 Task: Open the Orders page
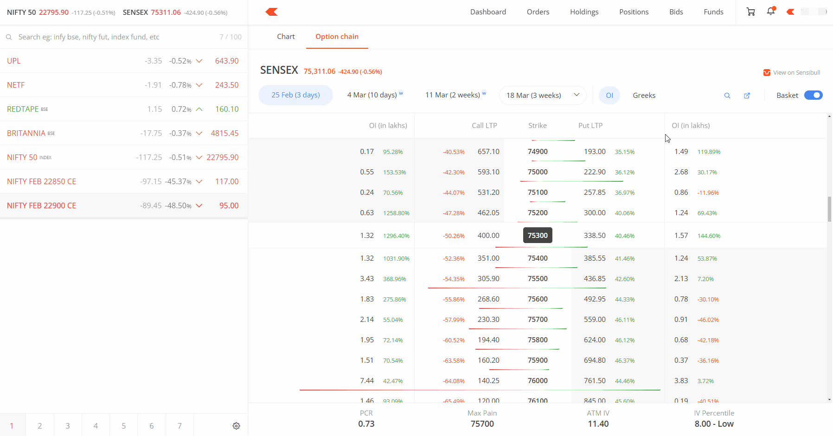[538, 12]
